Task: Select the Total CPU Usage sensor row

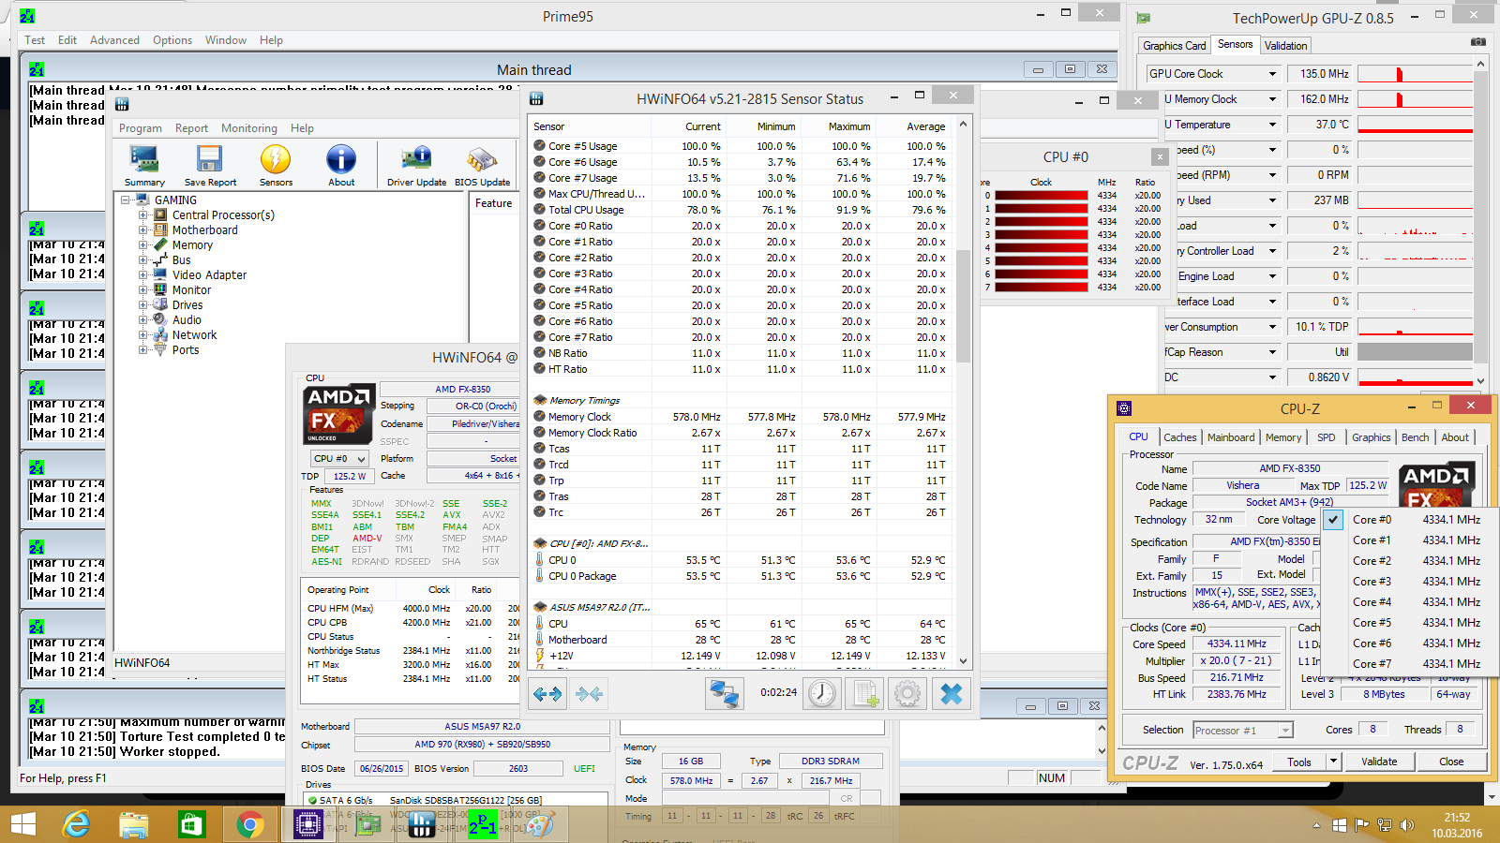Action: pyautogui.click(x=741, y=210)
